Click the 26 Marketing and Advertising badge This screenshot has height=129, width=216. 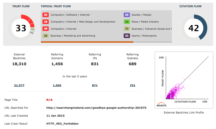[46, 36]
